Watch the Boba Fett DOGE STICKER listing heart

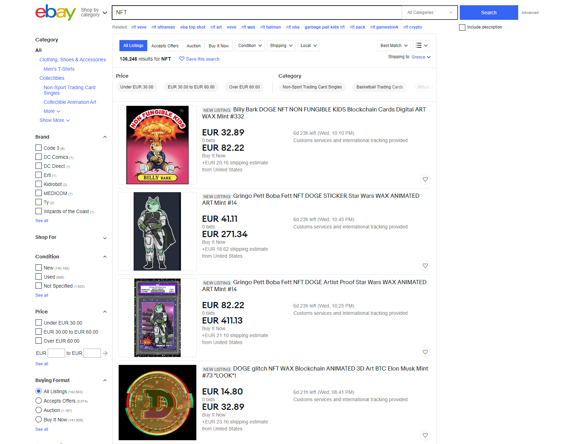tap(425, 266)
